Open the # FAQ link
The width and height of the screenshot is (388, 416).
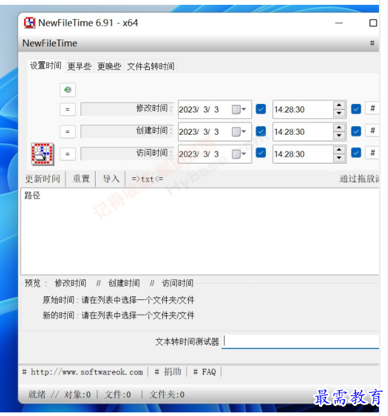point(205,372)
